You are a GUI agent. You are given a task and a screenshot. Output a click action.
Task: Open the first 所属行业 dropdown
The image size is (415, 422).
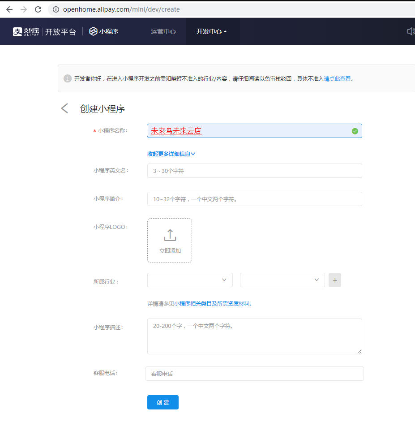190,280
